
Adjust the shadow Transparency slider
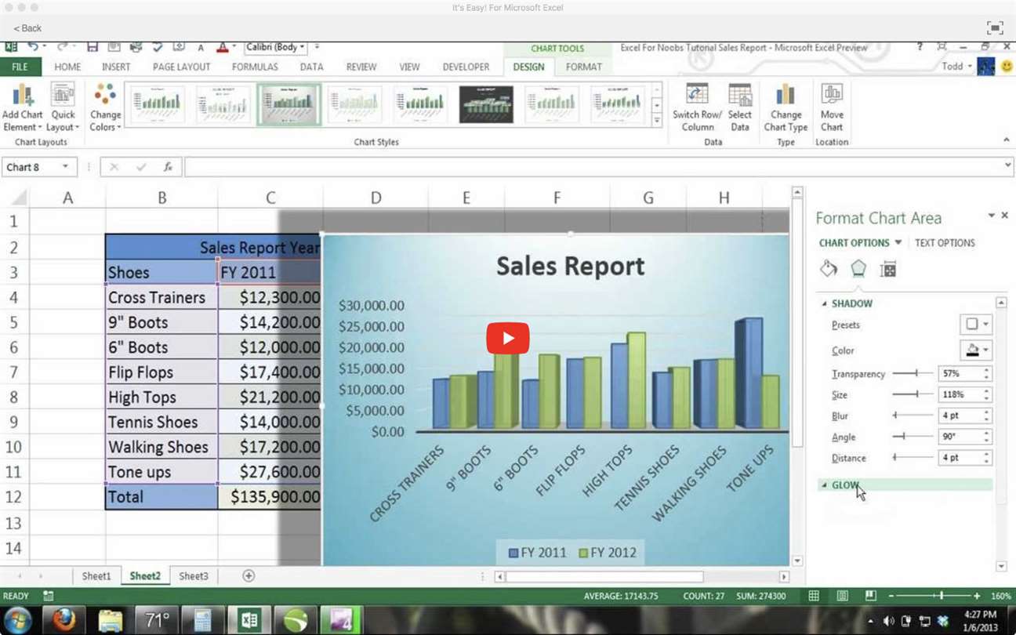coord(913,373)
